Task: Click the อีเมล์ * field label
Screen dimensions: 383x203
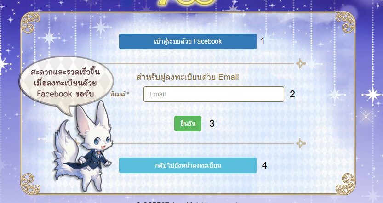Action: click(x=120, y=94)
